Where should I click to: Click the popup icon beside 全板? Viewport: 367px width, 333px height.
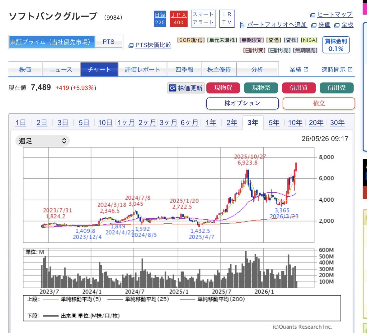[x=337, y=25]
